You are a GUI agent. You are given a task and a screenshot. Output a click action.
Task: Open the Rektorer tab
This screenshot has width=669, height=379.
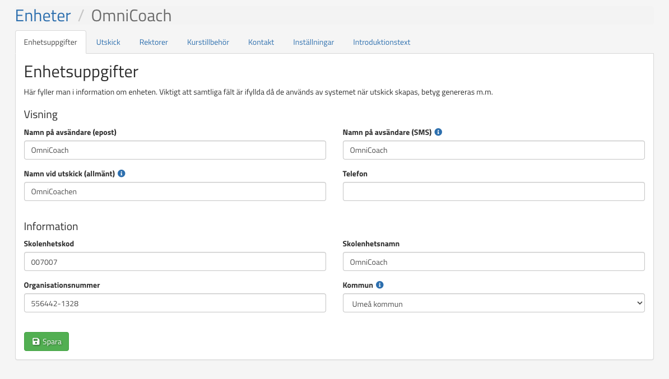click(x=154, y=42)
